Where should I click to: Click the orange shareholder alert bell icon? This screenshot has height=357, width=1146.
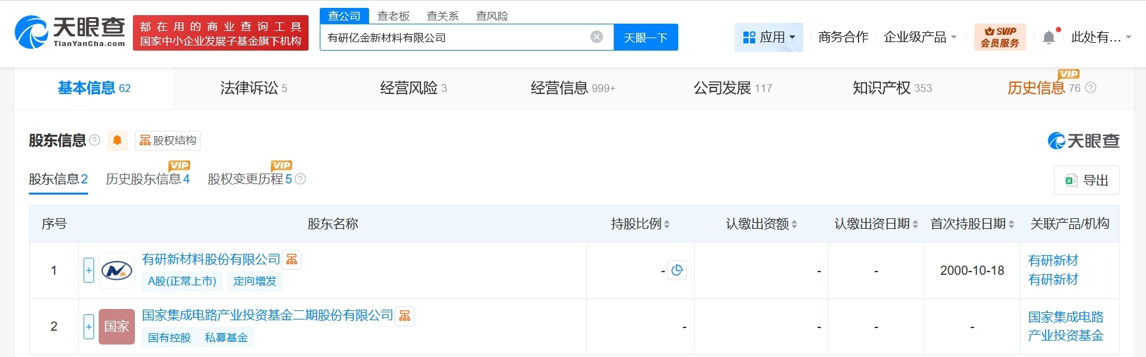pos(117,140)
